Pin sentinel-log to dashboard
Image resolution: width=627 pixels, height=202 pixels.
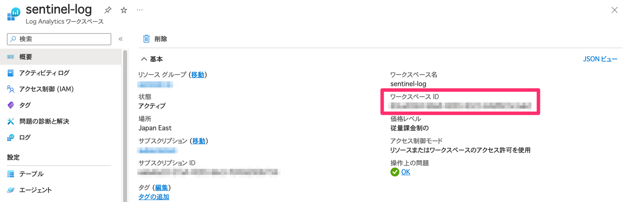(x=108, y=10)
